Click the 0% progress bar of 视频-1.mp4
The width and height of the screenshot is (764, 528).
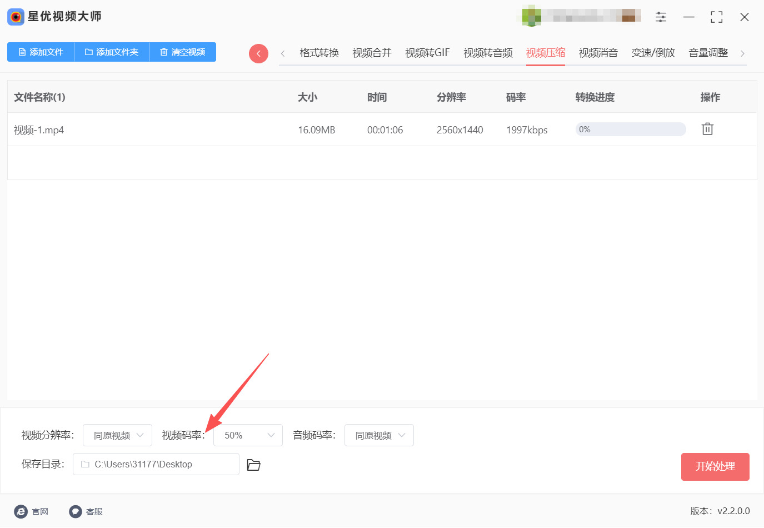coord(631,129)
